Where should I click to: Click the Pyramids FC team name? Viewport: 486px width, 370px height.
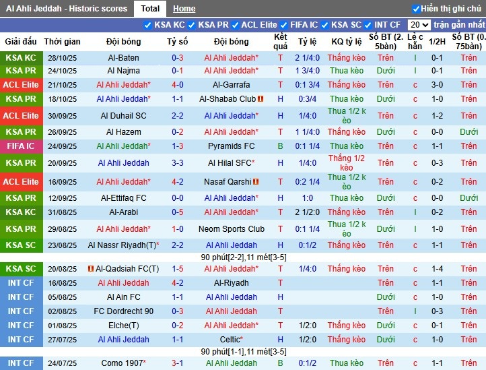(x=231, y=146)
